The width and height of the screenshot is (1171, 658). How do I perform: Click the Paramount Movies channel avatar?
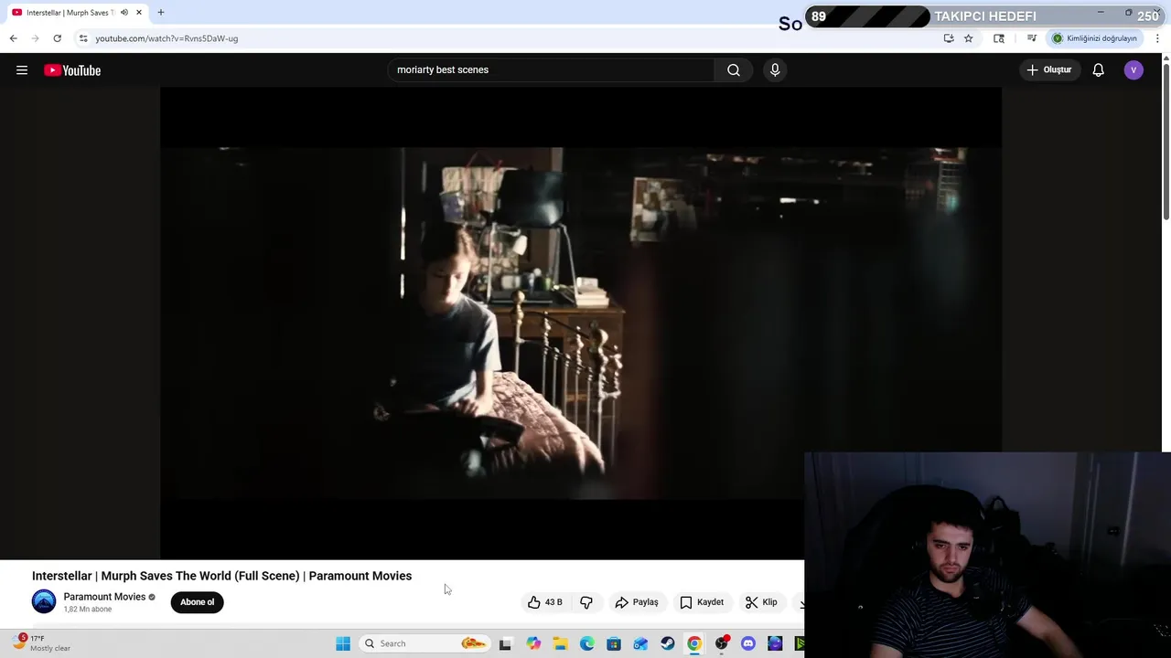tap(44, 601)
